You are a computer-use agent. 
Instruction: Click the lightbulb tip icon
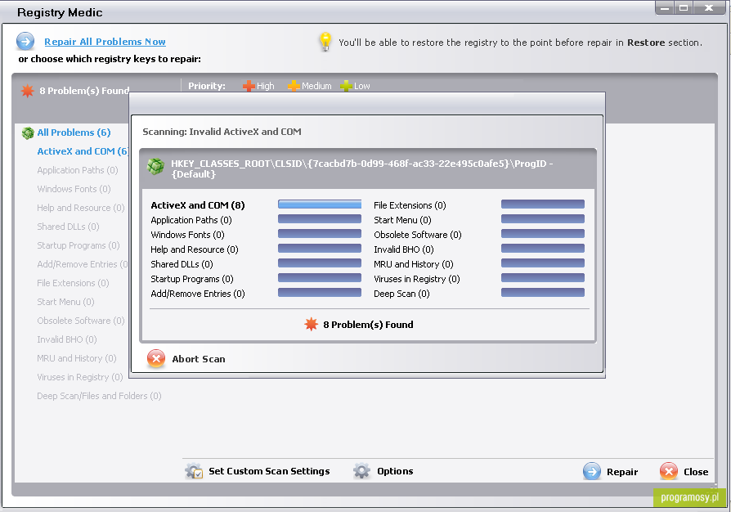[325, 42]
